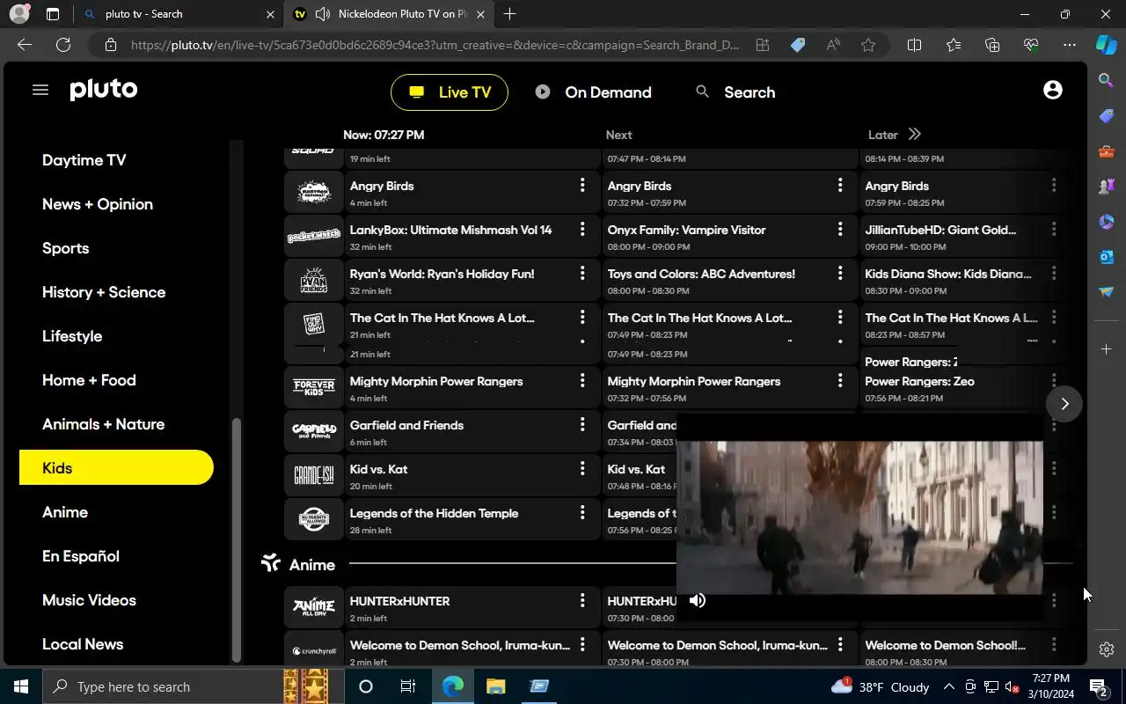Open options for Kid vs. Kat
This screenshot has width=1126, height=704.
(581, 468)
